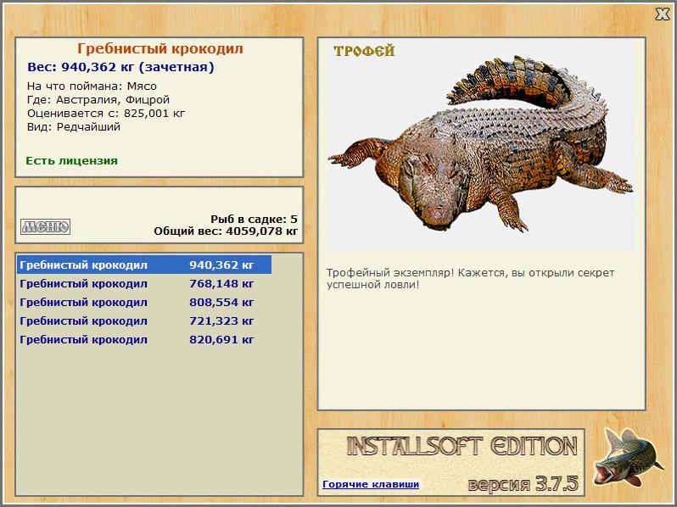The height and width of the screenshot is (507, 677).
Task: Click the Где: Австралия, Фицрой line
Action: (x=98, y=99)
